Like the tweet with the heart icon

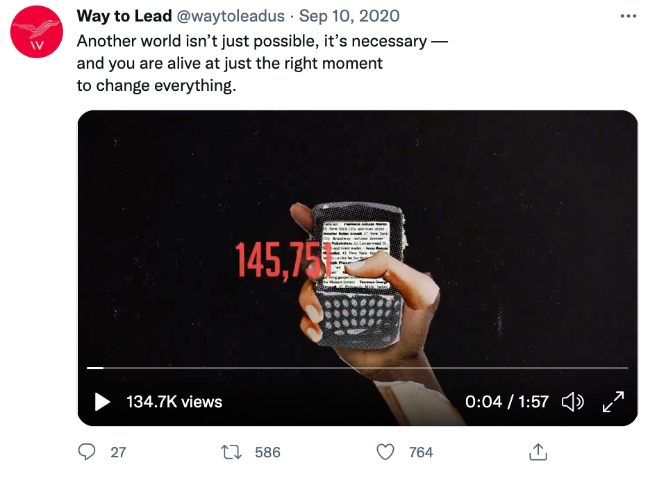click(385, 452)
